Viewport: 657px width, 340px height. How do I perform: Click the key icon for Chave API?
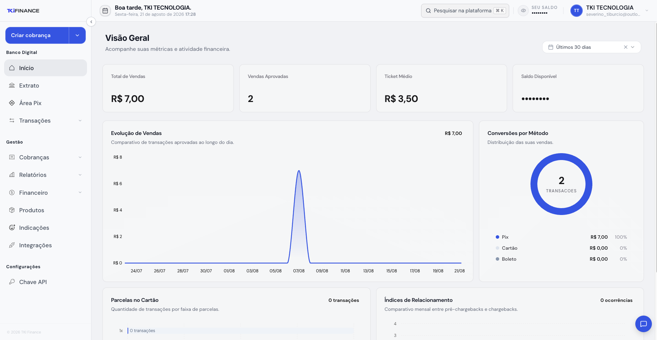click(12, 282)
